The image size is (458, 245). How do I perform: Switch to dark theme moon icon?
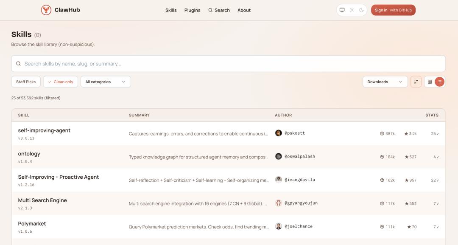tap(361, 10)
